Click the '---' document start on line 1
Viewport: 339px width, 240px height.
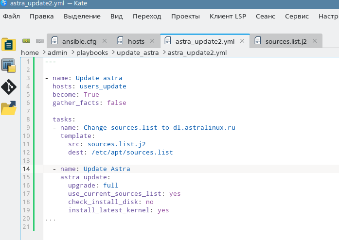(x=51, y=62)
